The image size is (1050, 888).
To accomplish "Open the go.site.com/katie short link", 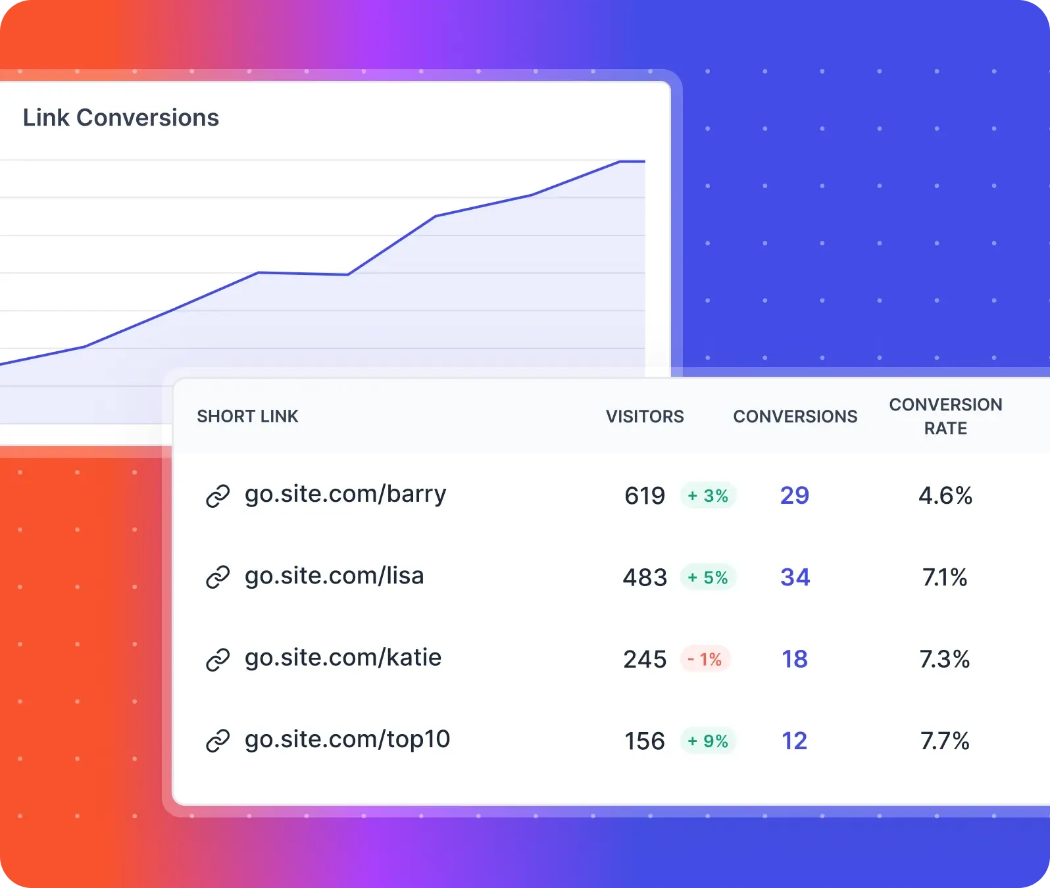I will point(343,658).
